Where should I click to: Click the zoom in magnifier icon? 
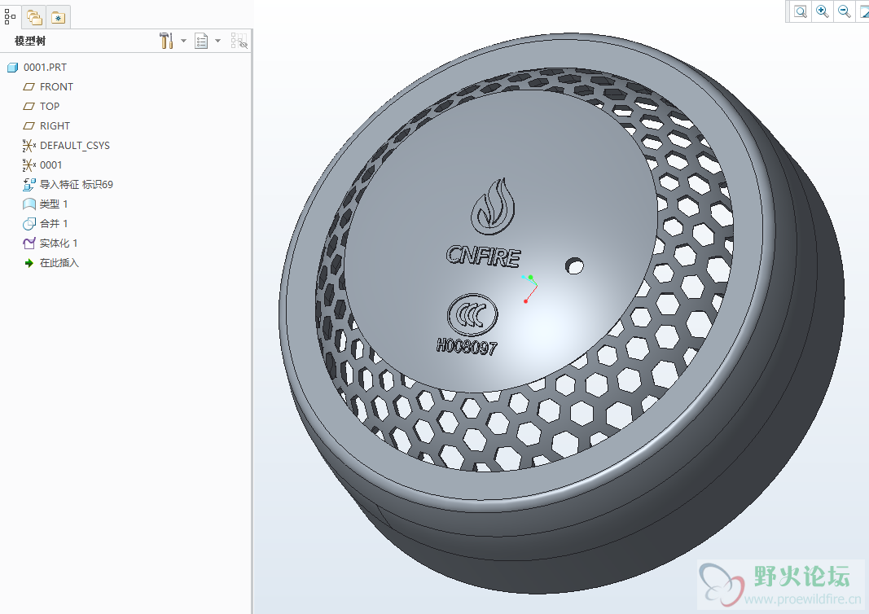pos(823,11)
